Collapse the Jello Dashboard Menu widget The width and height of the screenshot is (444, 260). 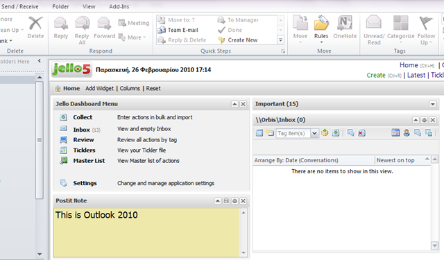(234, 104)
